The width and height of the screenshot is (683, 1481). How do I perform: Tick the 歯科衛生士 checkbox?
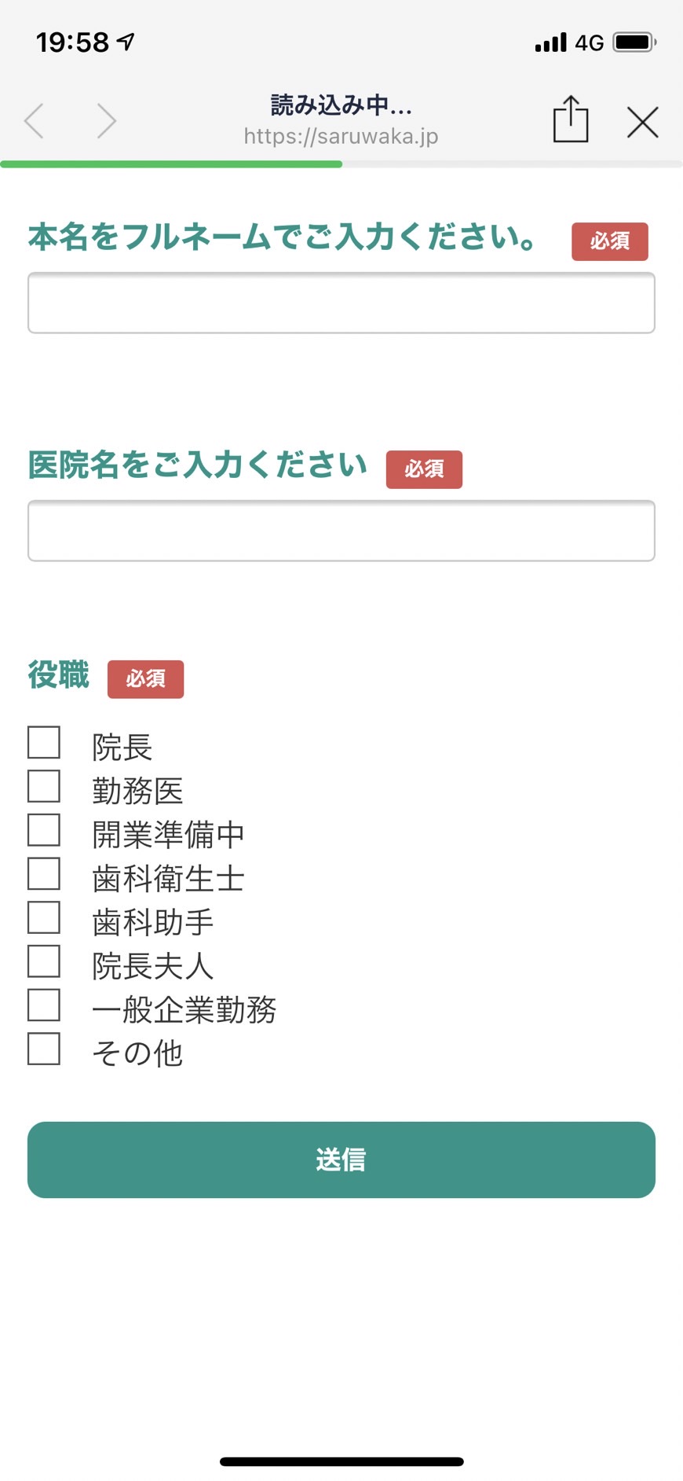pyautogui.click(x=44, y=873)
